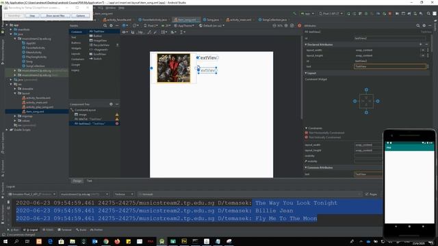The height and width of the screenshot is (246, 438).
Task: Add a declared attribute with plus icon
Action: pos(420,44)
